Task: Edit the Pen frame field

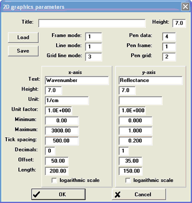Action: tap(169, 47)
